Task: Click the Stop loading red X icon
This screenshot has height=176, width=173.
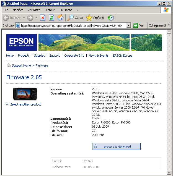Action: 43,18
